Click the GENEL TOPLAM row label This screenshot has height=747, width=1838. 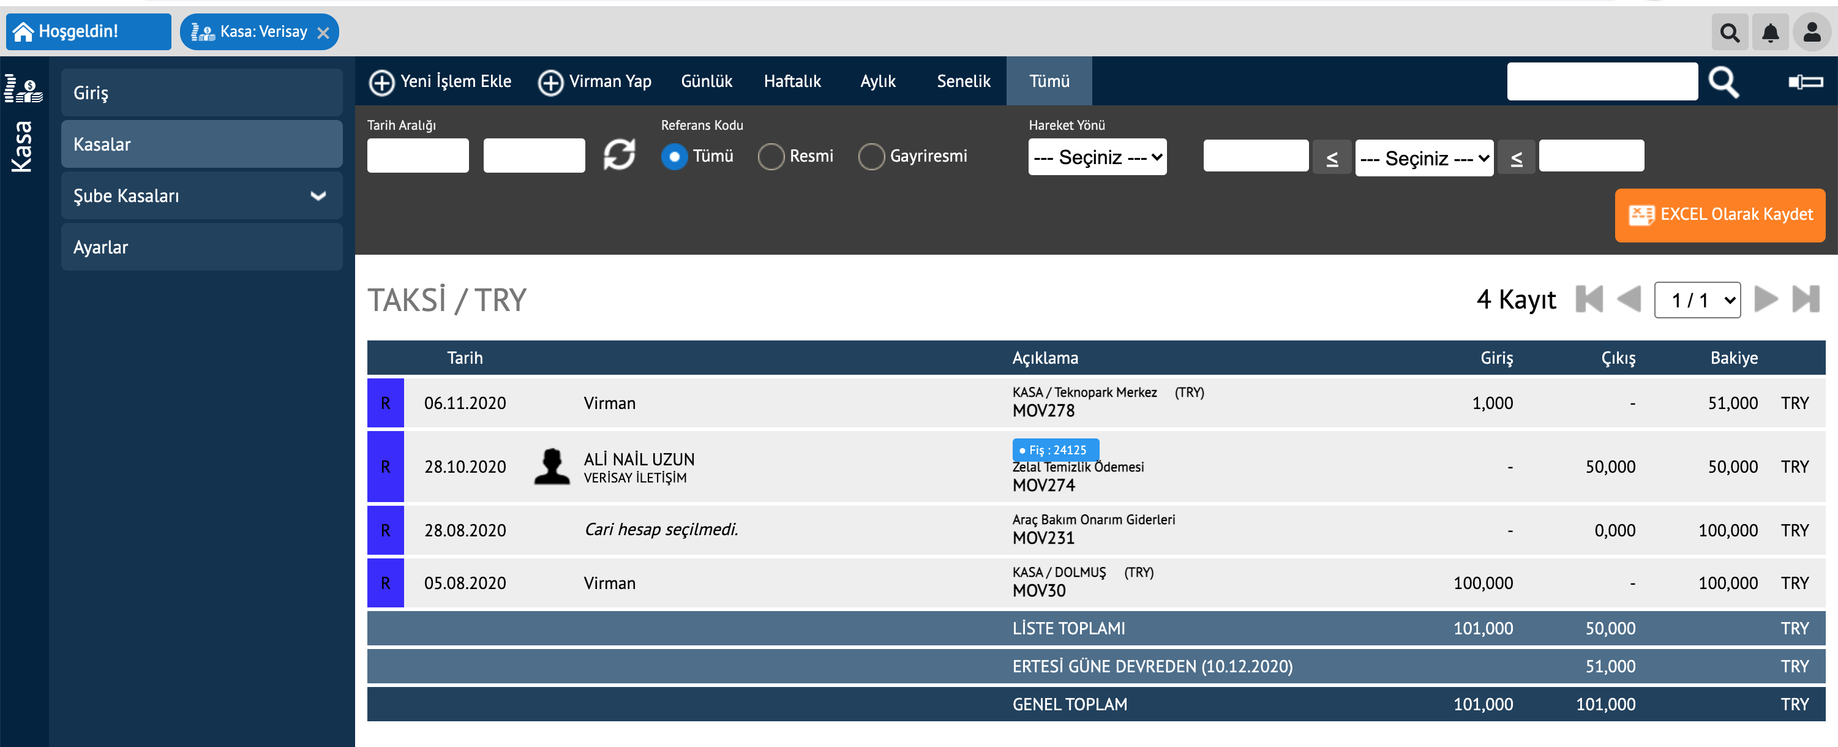point(1070,704)
